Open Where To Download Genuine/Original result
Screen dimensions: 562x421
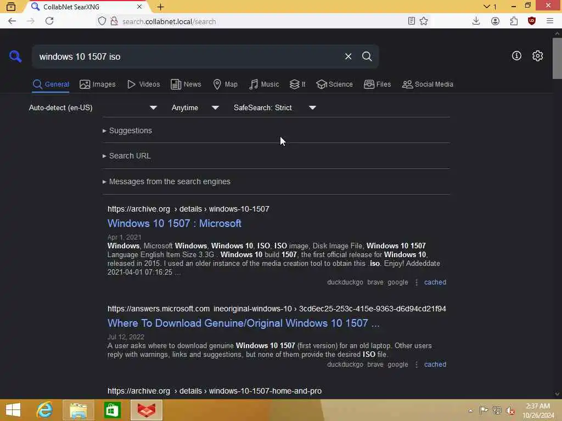click(243, 323)
